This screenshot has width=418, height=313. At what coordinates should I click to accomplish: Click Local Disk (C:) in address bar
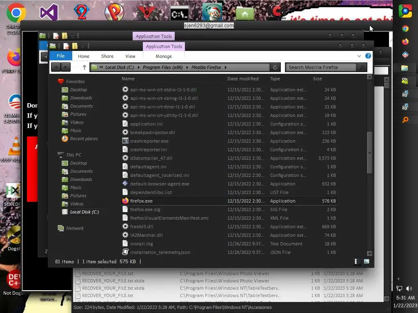pos(120,67)
